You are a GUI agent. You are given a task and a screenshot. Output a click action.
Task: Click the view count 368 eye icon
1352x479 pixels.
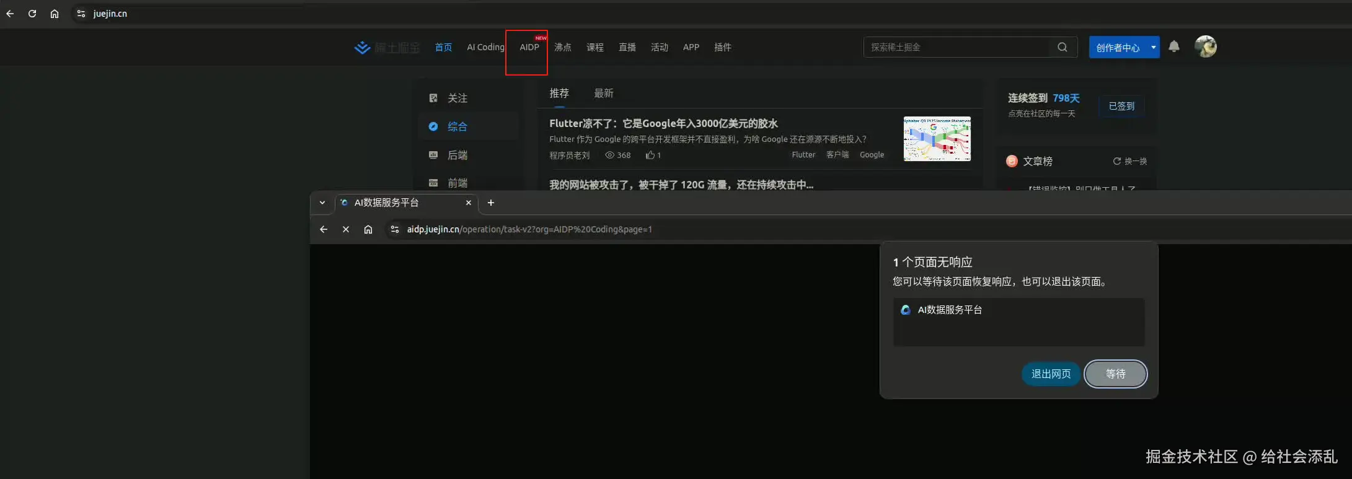coord(609,155)
